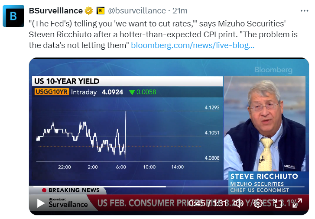Open the tweet's more options menu

click(305, 10)
